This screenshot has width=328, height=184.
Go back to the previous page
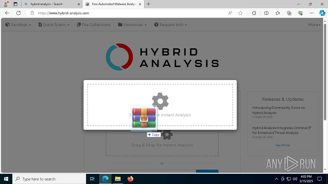click(x=7, y=13)
